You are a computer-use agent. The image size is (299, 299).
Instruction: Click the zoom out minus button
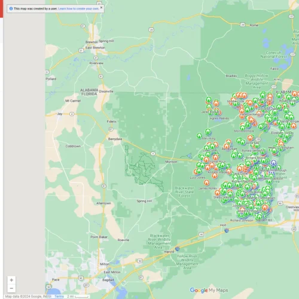(x=11, y=288)
